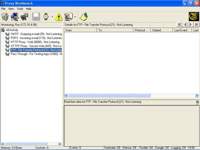Open the Tools menu

pyautogui.click(x=20, y=9)
